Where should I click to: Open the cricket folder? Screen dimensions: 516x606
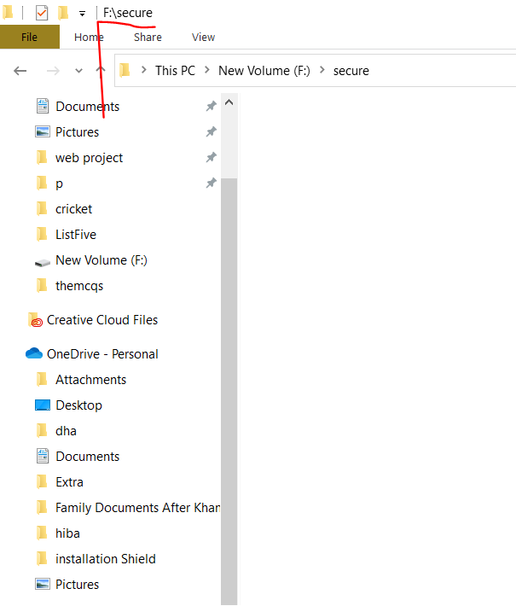[73, 209]
